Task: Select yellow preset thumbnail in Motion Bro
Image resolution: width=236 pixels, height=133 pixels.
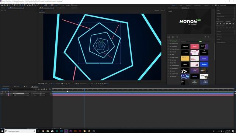Action: coord(185,58)
